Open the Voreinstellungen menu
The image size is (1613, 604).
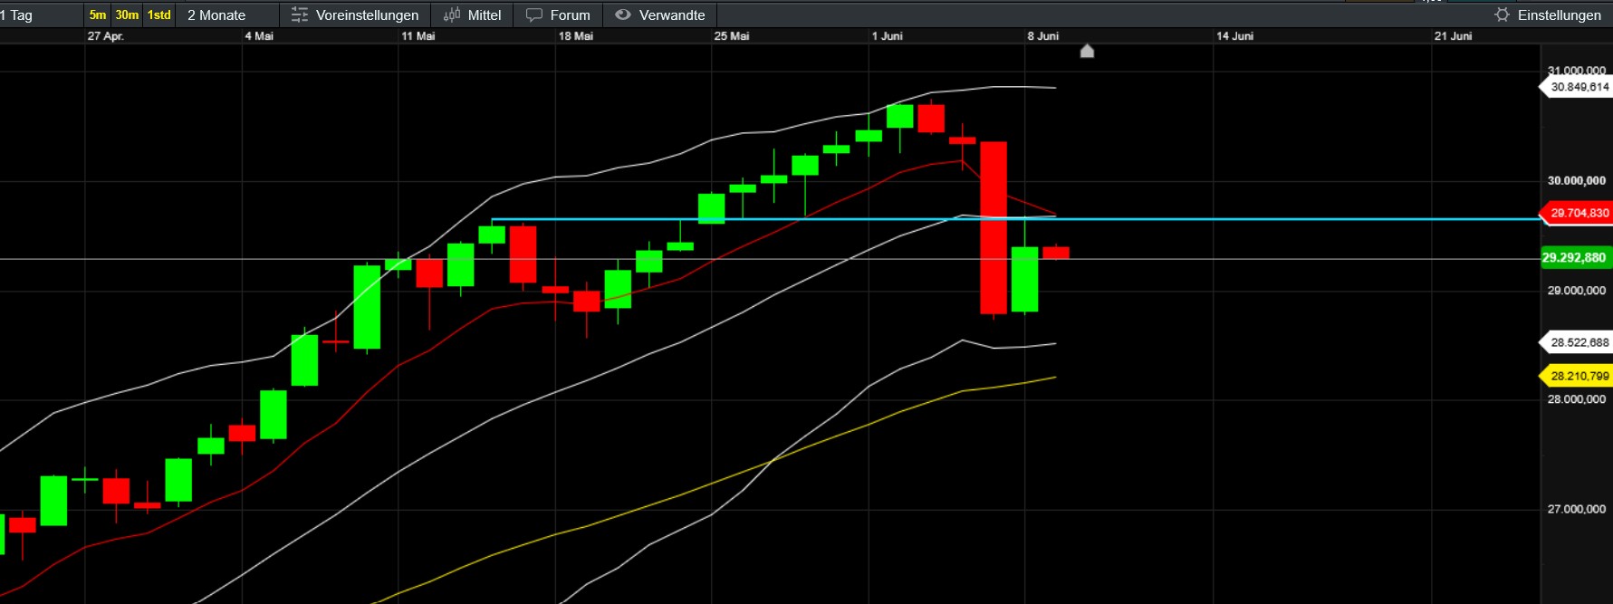click(355, 15)
